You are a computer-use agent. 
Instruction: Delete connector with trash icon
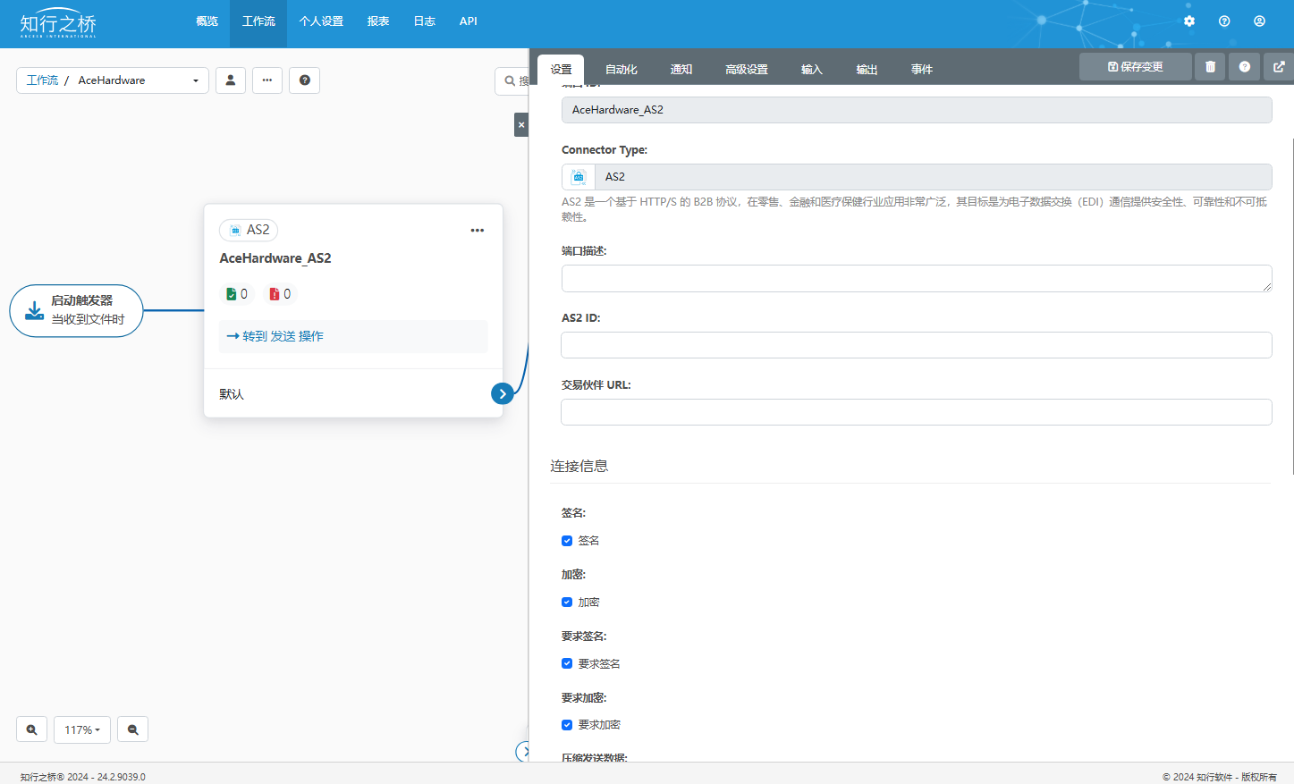click(1210, 67)
